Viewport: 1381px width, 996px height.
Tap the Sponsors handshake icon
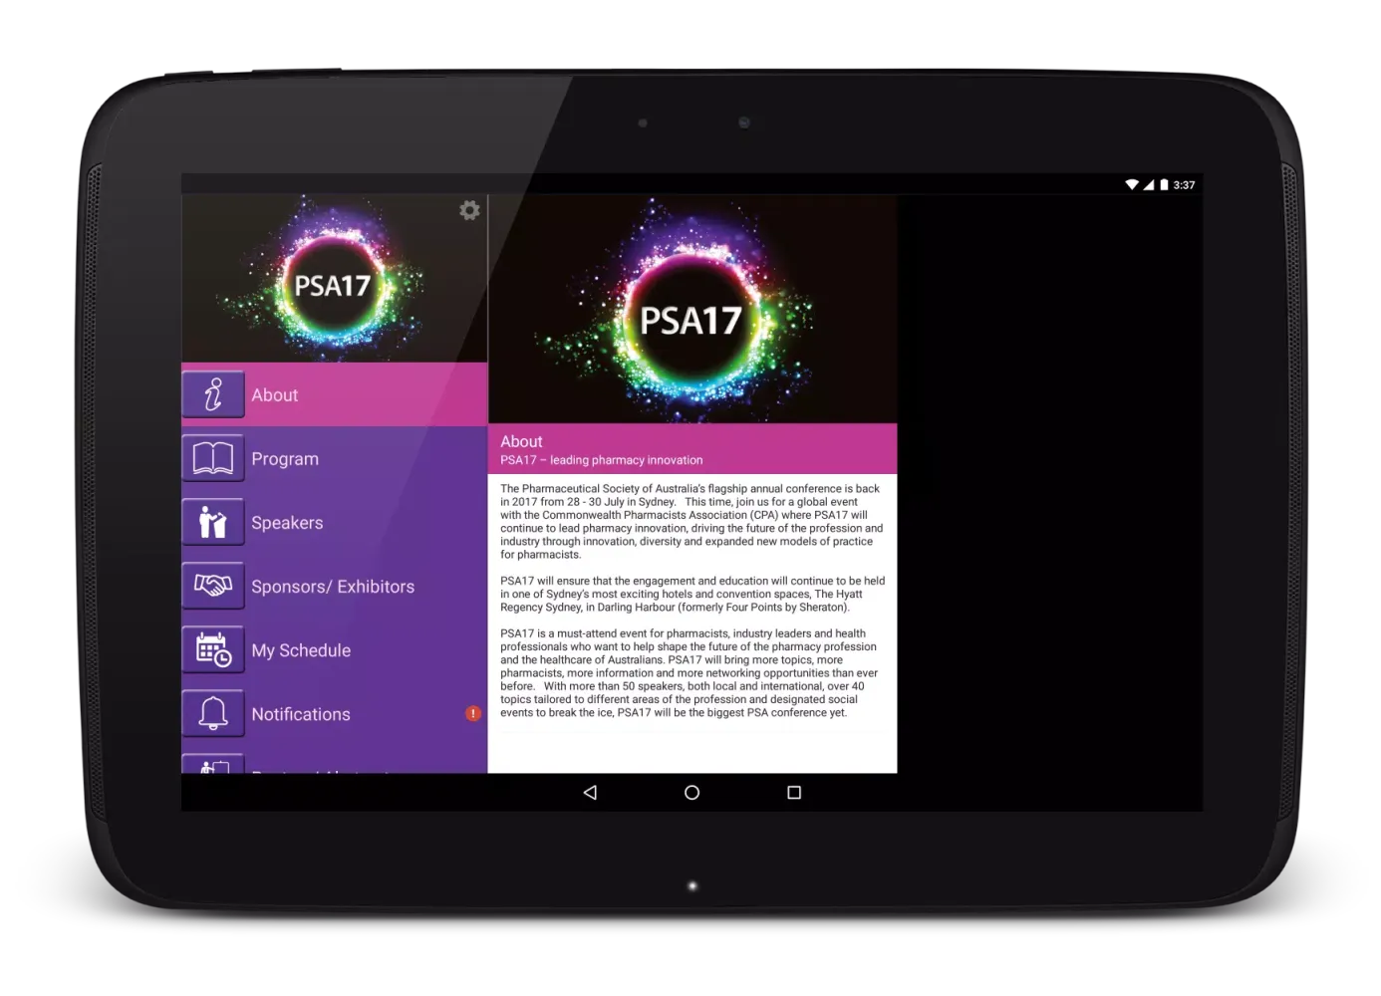click(x=213, y=586)
